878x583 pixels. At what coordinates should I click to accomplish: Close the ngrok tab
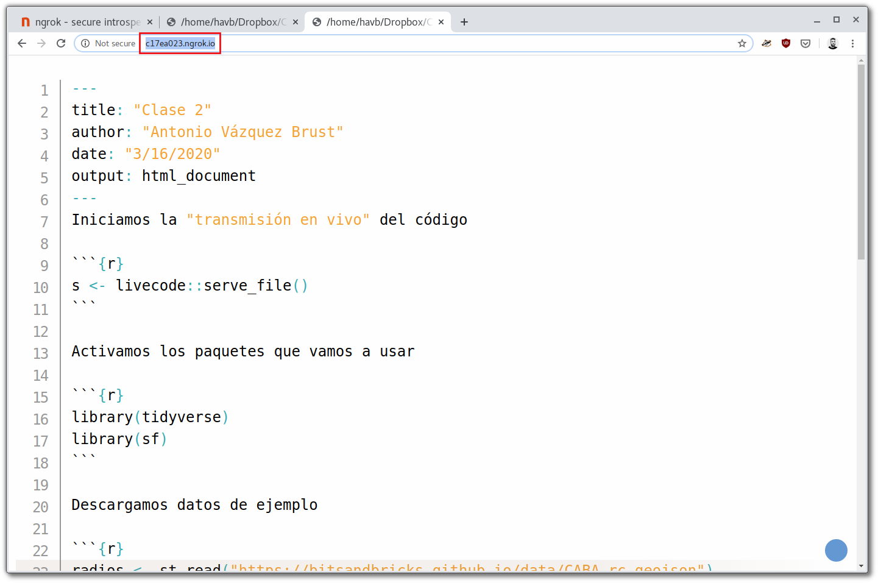pyautogui.click(x=150, y=22)
